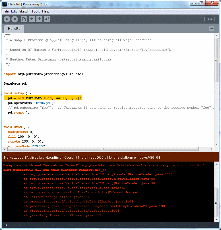221x230 pixels.
Task: Click the 'loadLibrary(NativeLoader.java:90)' trace line
Action: pos(90,183)
